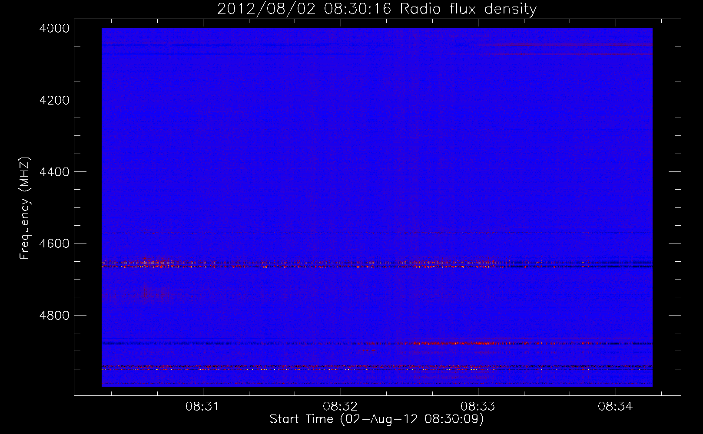Image resolution: width=703 pixels, height=434 pixels.
Task: Click the 4600 frequency tick label
Action: [x=54, y=243]
